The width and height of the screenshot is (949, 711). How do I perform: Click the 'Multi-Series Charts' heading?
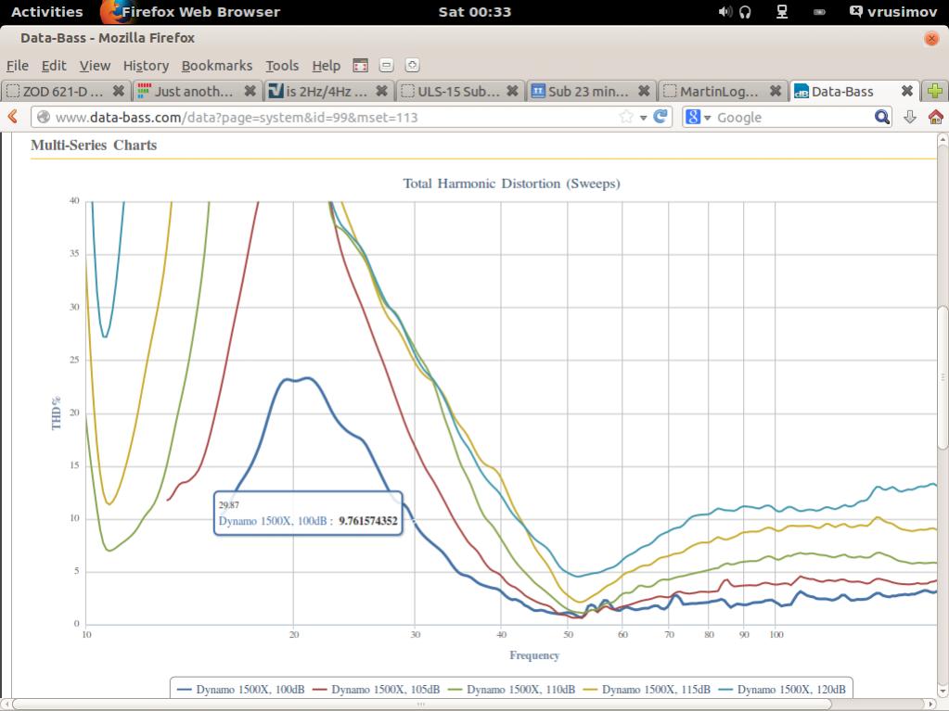(94, 146)
